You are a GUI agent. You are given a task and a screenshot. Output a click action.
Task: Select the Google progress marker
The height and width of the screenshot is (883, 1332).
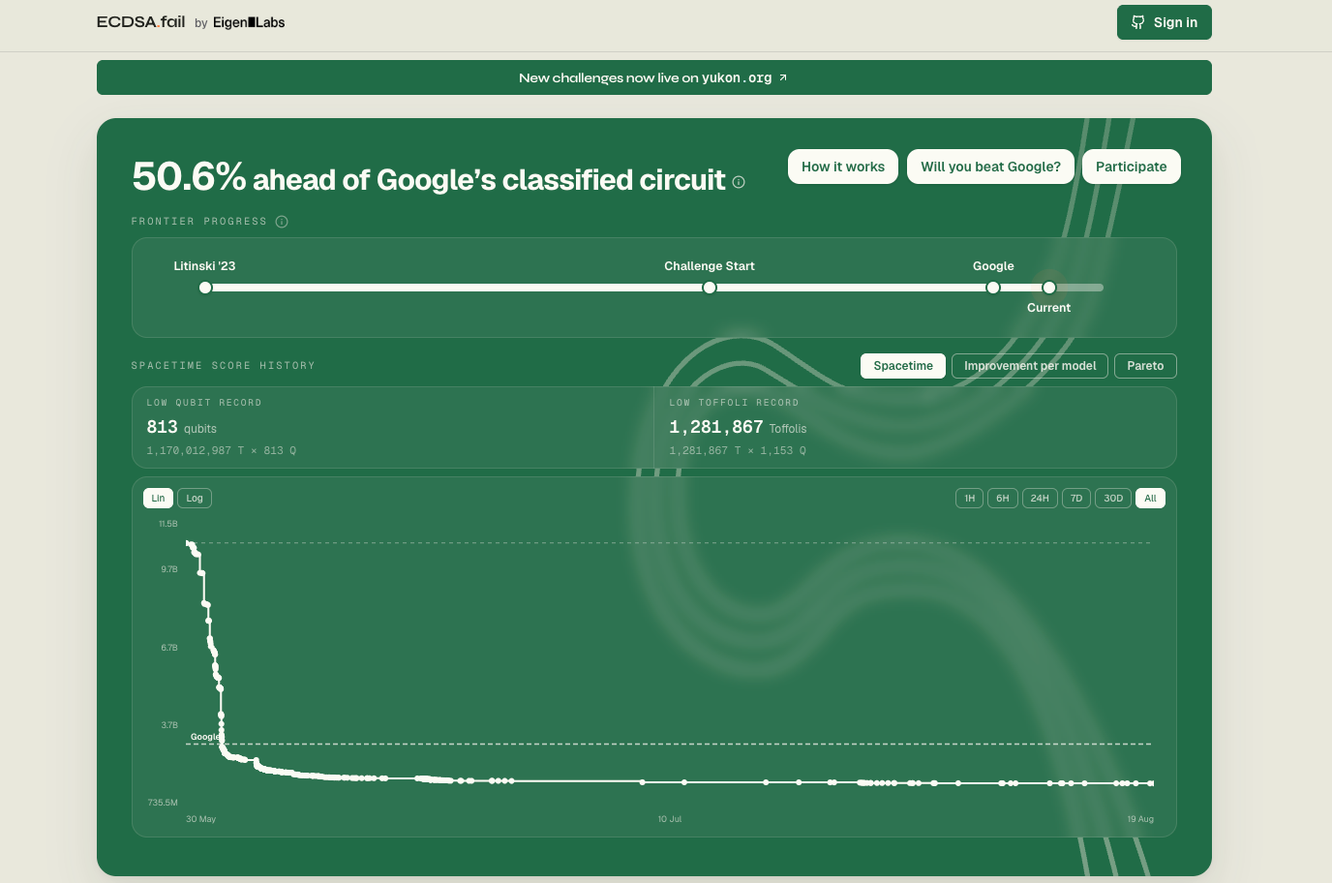993,288
